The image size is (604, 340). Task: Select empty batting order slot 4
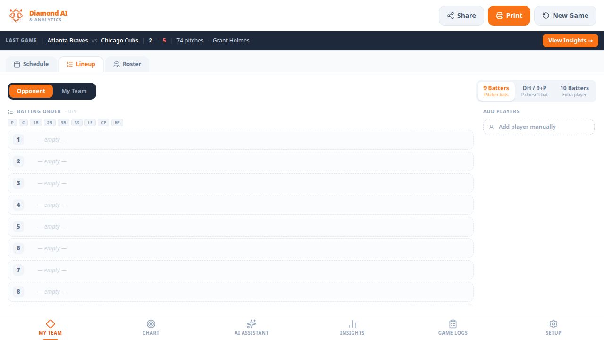(241, 205)
